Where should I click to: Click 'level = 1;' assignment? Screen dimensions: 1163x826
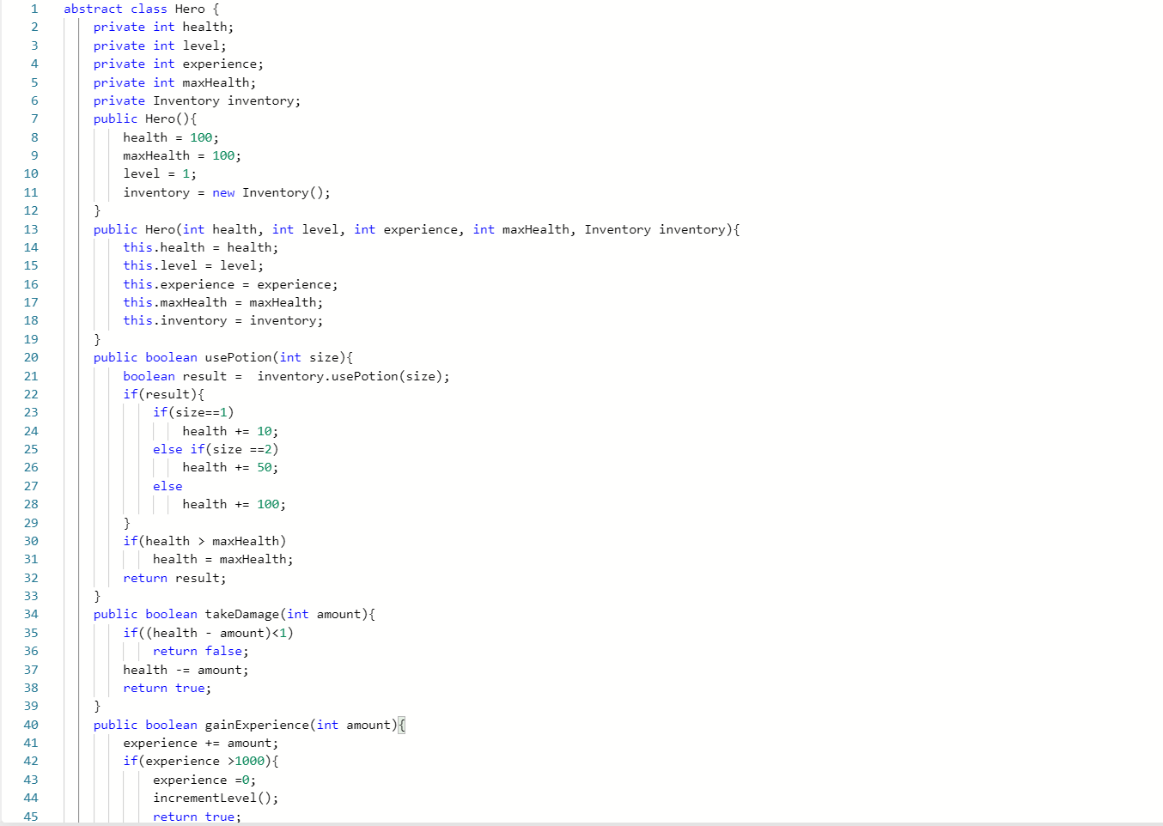pyautogui.click(x=160, y=173)
